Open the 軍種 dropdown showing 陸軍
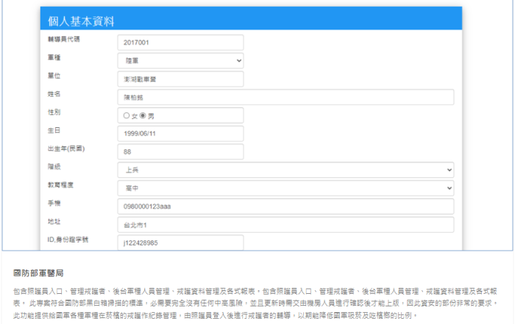The image size is (515, 324). [180, 61]
